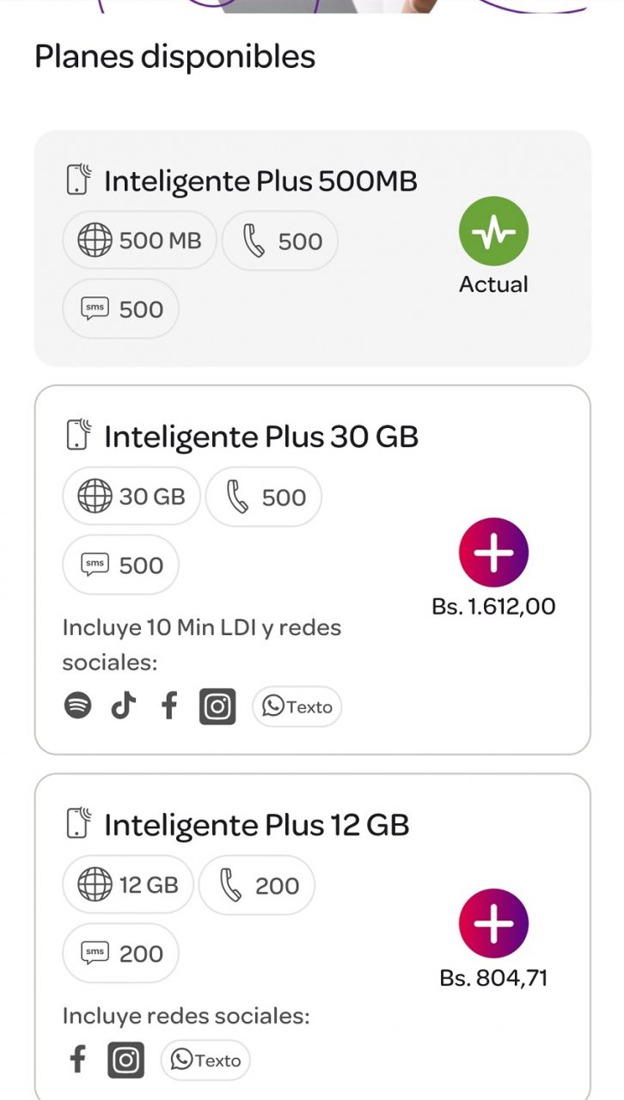This screenshot has width=624, height=1100.
Task: Add the Inteligente Plus 30 GB plan
Action: 493,553
